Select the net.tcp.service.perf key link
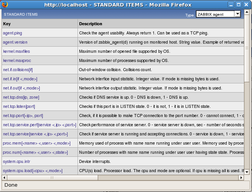 [x=40, y=125]
